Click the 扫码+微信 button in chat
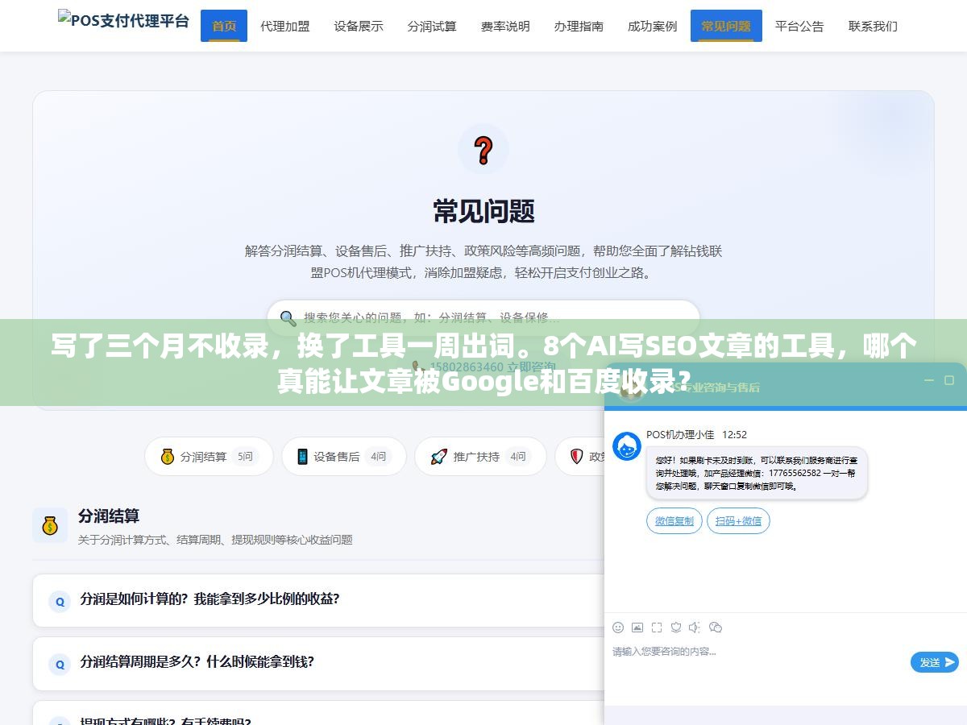967x725 pixels. pyautogui.click(x=738, y=521)
